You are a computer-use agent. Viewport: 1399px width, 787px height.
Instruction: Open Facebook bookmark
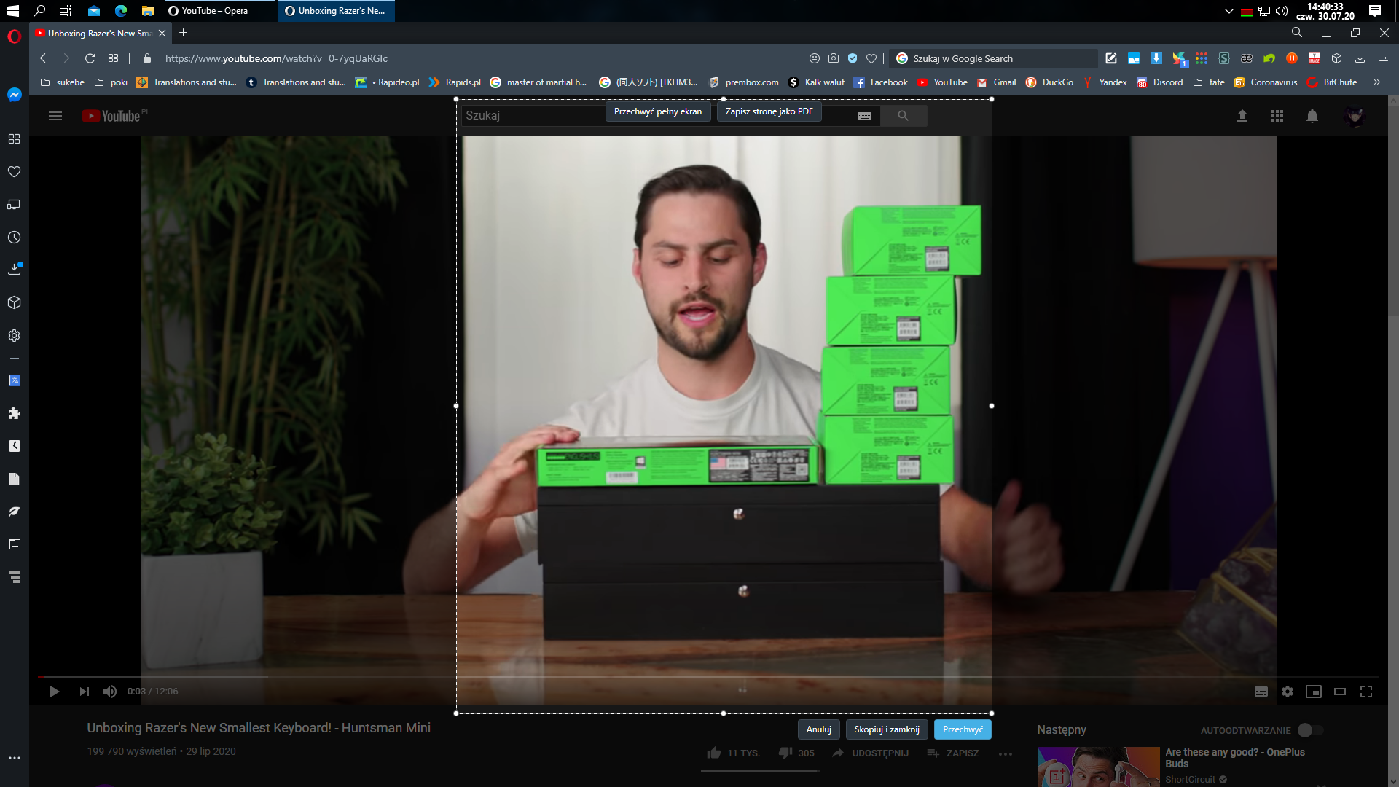[x=881, y=82]
